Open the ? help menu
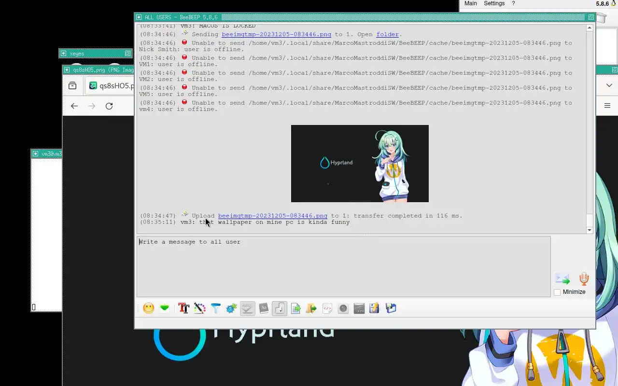This screenshot has height=386, width=618. tap(513, 3)
